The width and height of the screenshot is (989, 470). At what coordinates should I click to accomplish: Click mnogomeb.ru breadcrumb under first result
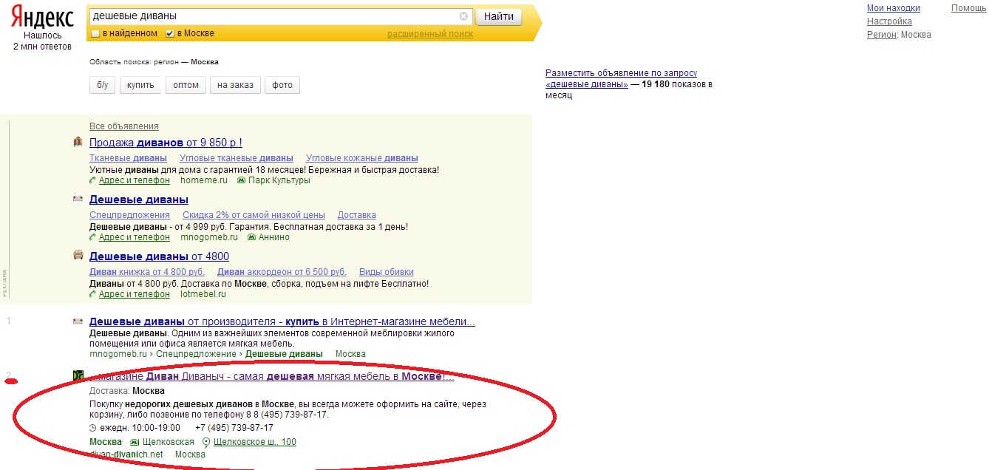coord(119,354)
